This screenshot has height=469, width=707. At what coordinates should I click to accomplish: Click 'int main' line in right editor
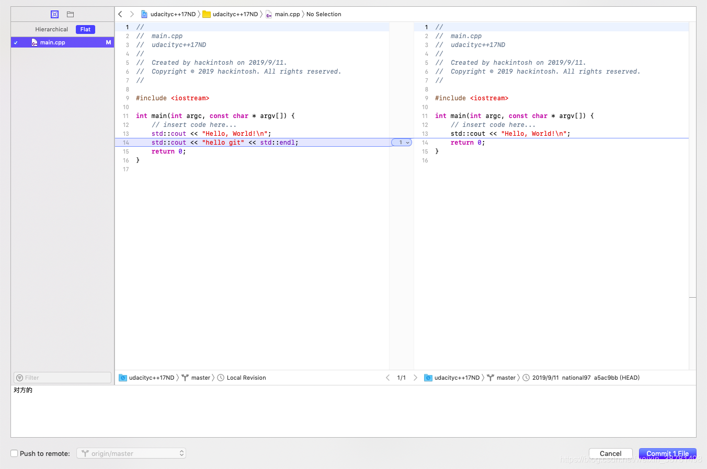coord(515,116)
